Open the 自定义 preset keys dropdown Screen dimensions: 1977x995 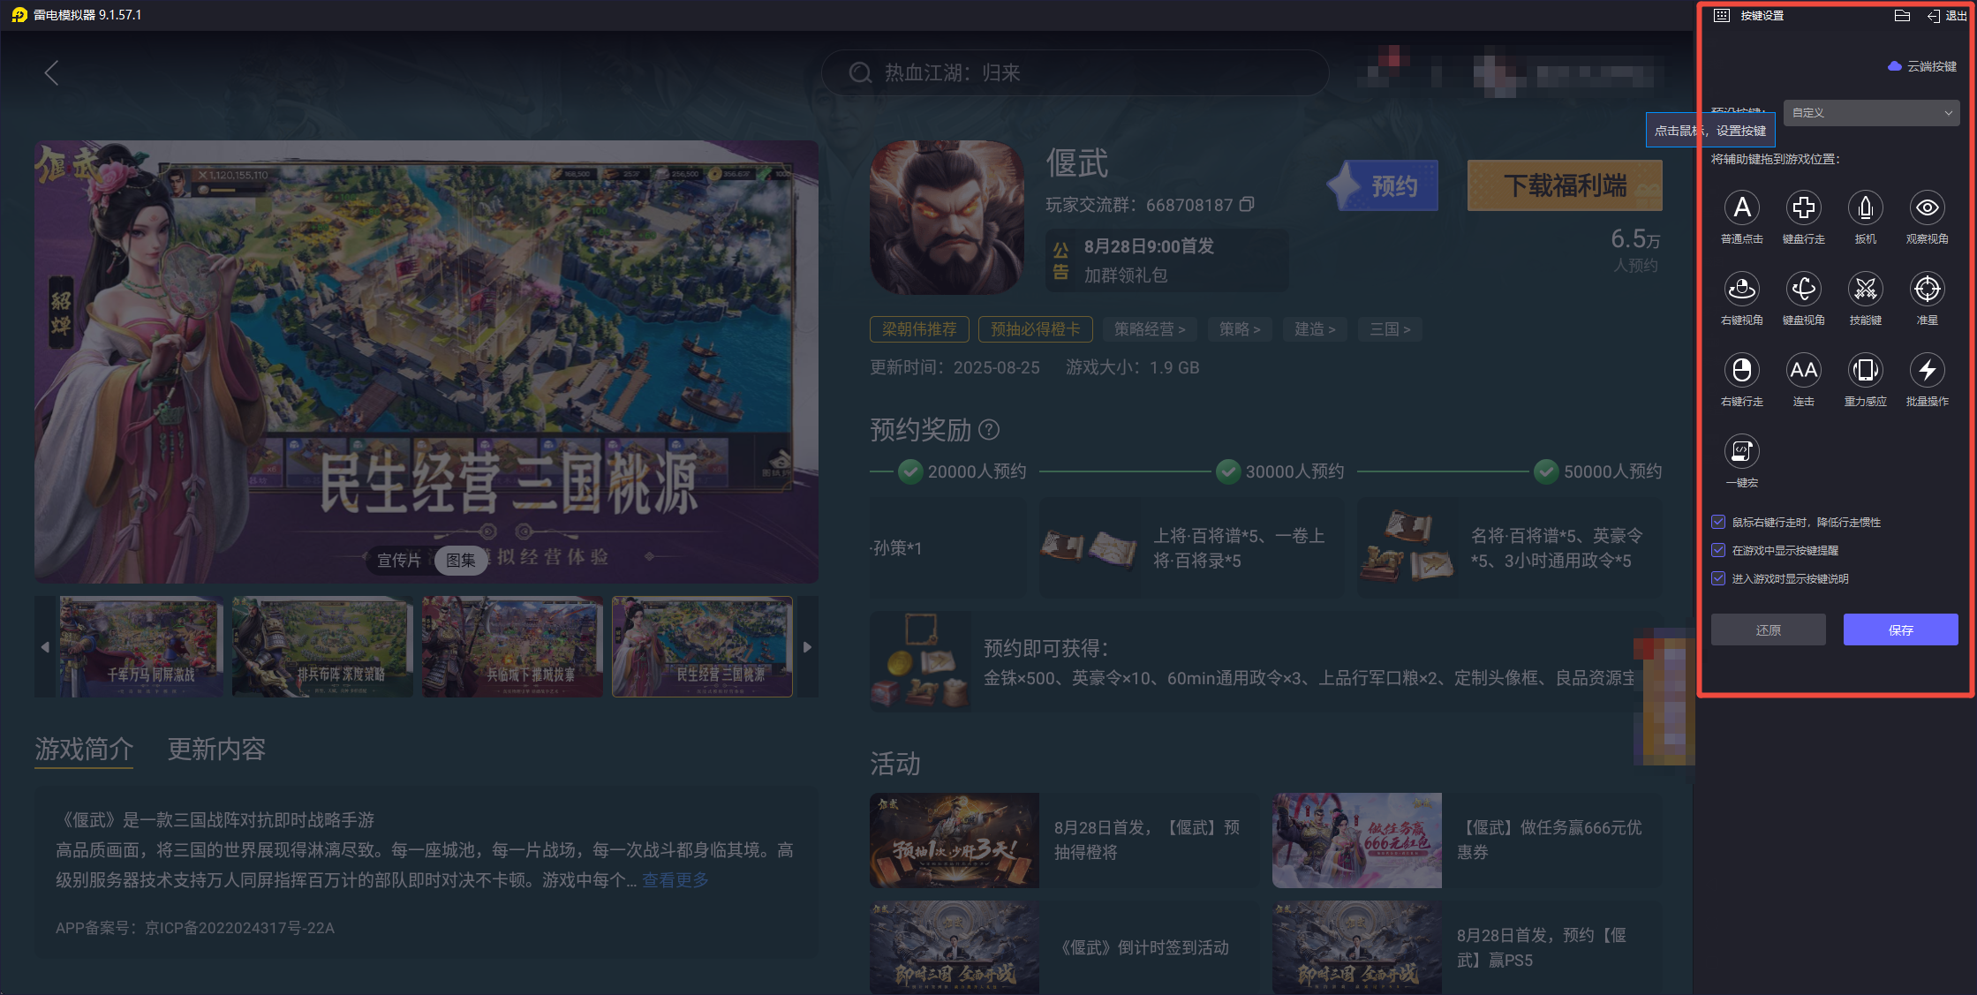pos(1871,112)
